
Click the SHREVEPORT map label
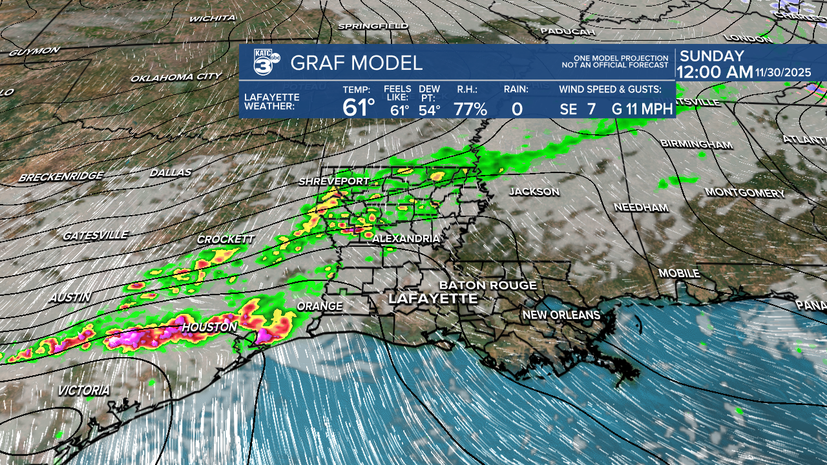coord(333,181)
